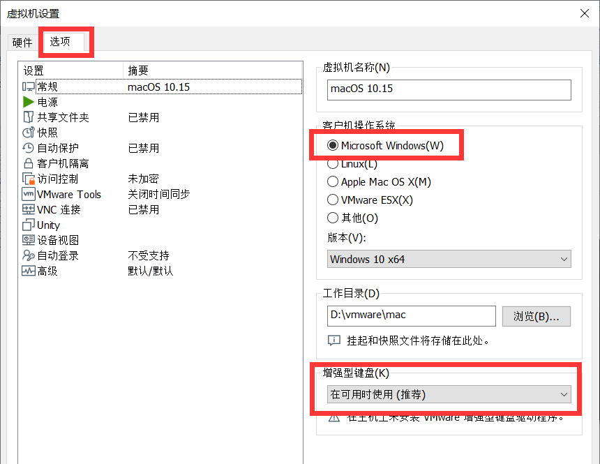Select the 高级 row
The width and height of the screenshot is (600, 464).
pos(161,271)
